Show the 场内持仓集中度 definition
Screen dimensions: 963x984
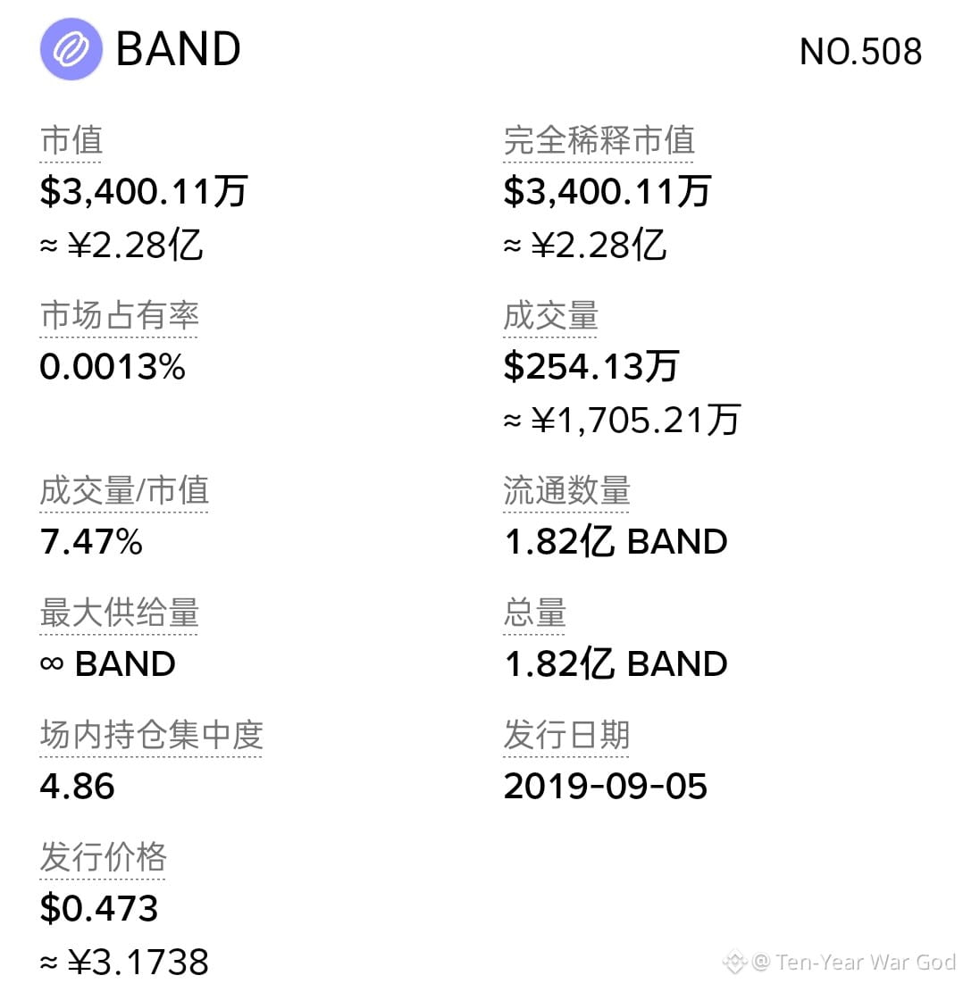click(151, 735)
